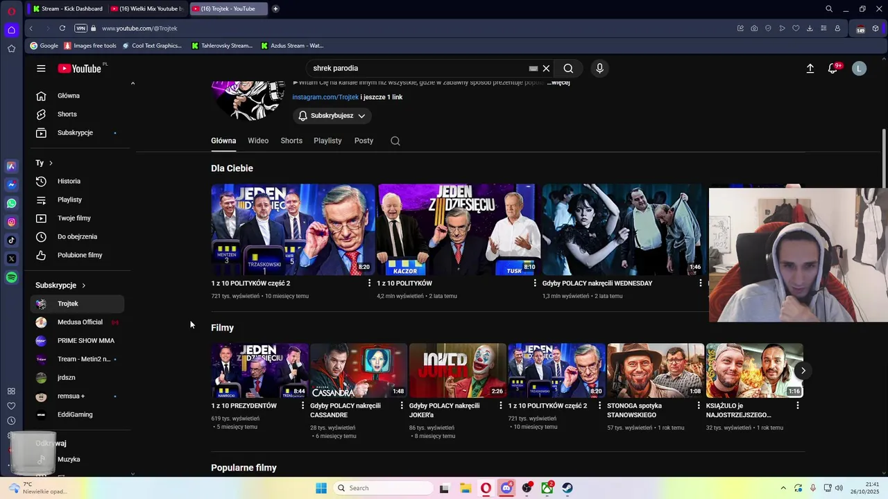
Task: Search within the channel using the magnifier icon
Action: tap(395, 141)
